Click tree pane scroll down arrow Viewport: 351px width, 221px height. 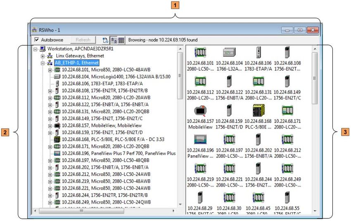(x=180, y=204)
